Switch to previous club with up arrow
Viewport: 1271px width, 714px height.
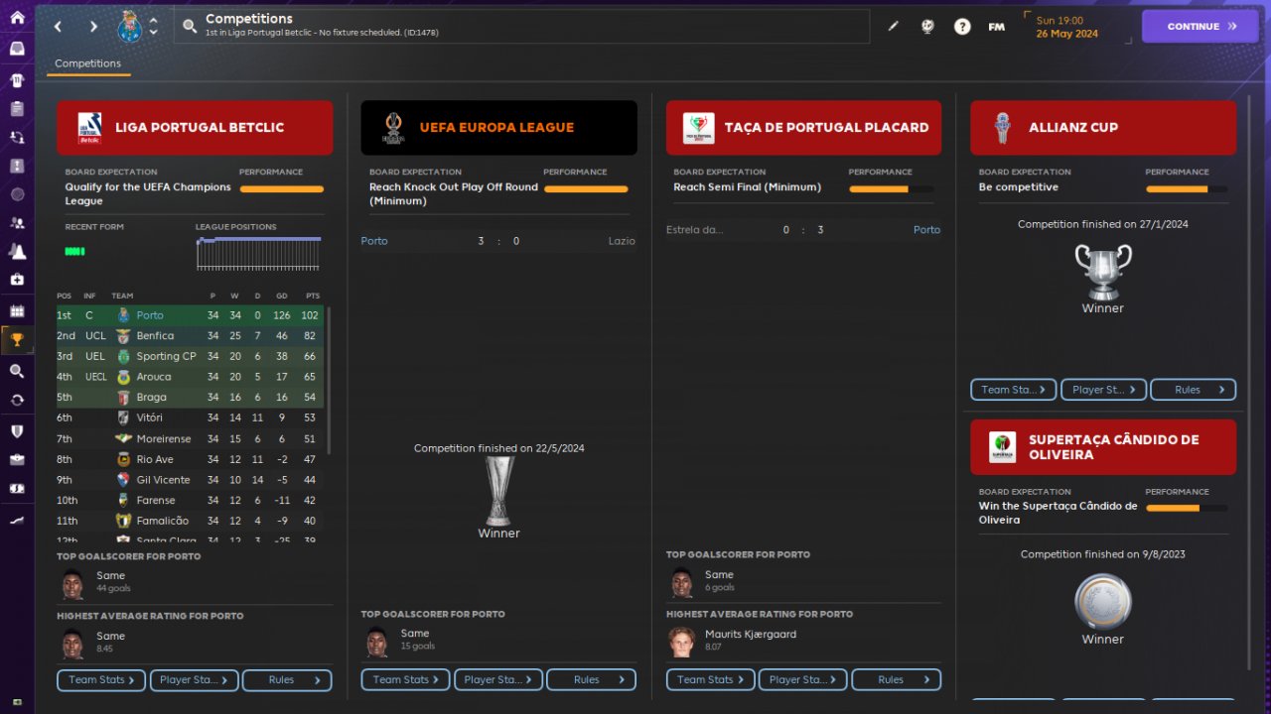tap(153, 20)
